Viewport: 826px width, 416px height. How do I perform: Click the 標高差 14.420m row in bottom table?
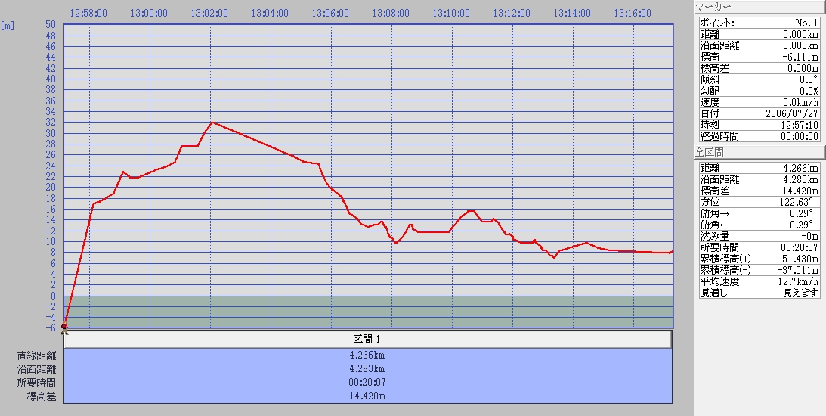click(367, 396)
